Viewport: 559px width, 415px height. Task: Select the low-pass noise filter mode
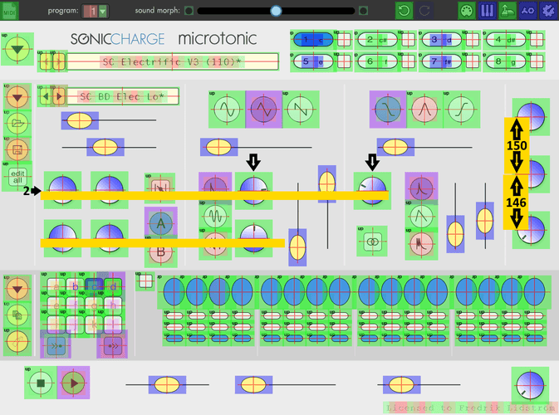click(x=388, y=110)
